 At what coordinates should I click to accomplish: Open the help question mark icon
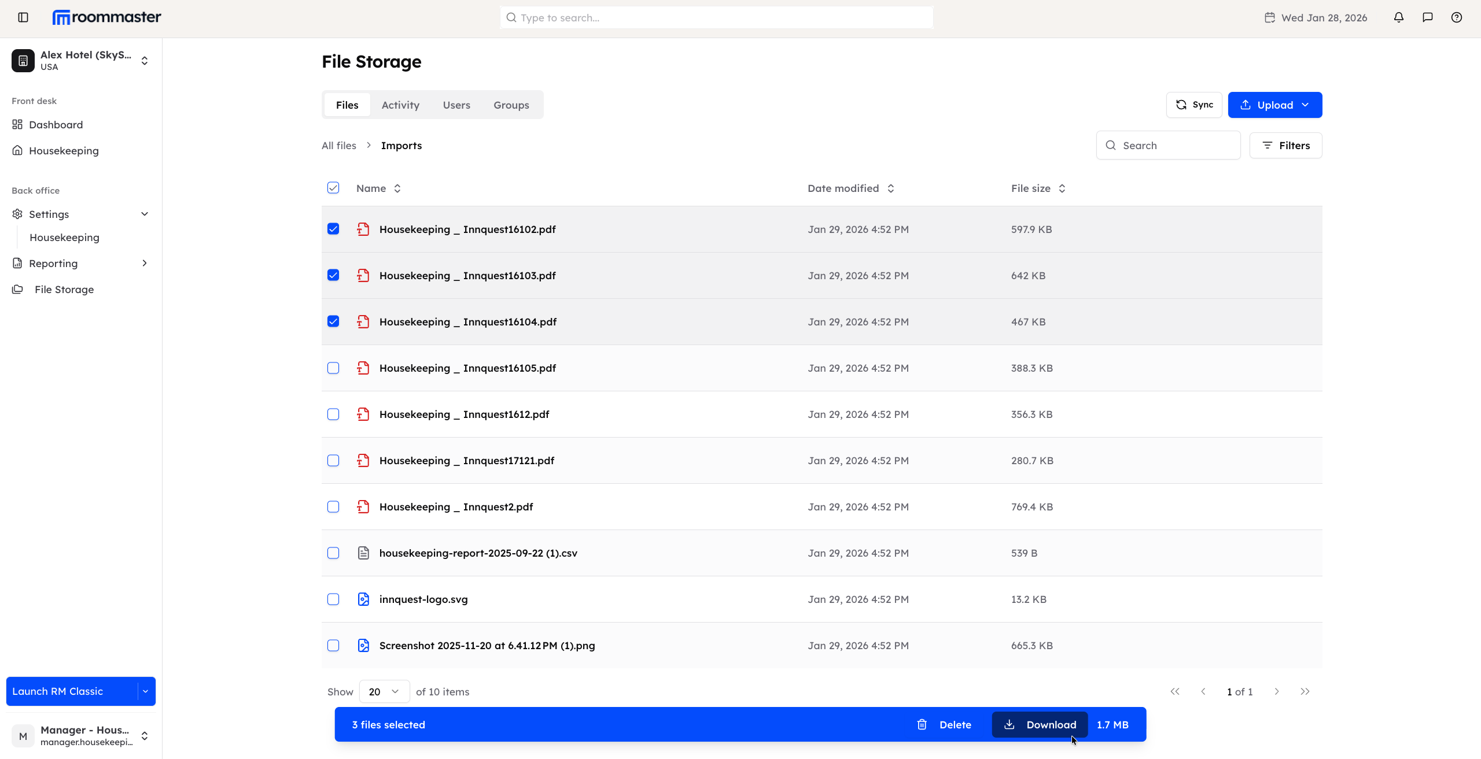point(1457,17)
